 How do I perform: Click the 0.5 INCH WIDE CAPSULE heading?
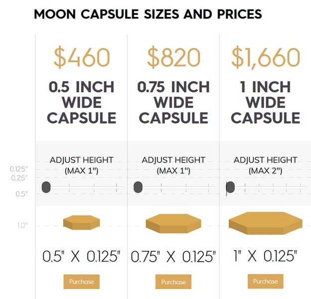click(x=81, y=103)
